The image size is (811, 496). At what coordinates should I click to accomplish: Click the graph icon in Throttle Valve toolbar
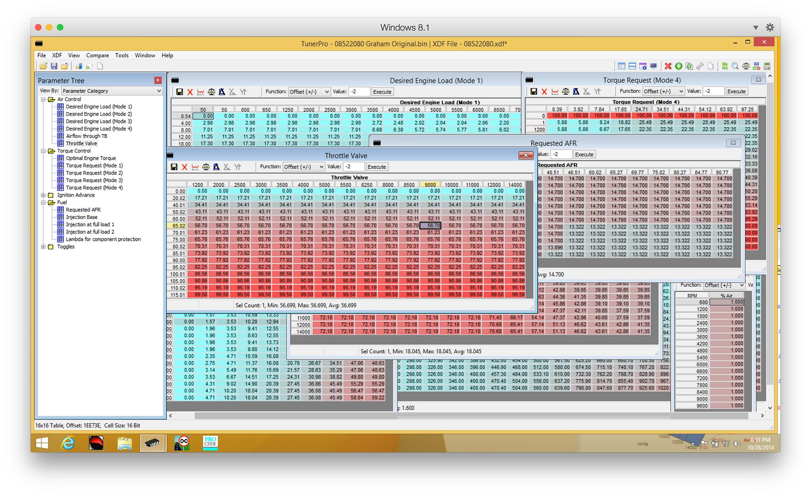[195, 167]
